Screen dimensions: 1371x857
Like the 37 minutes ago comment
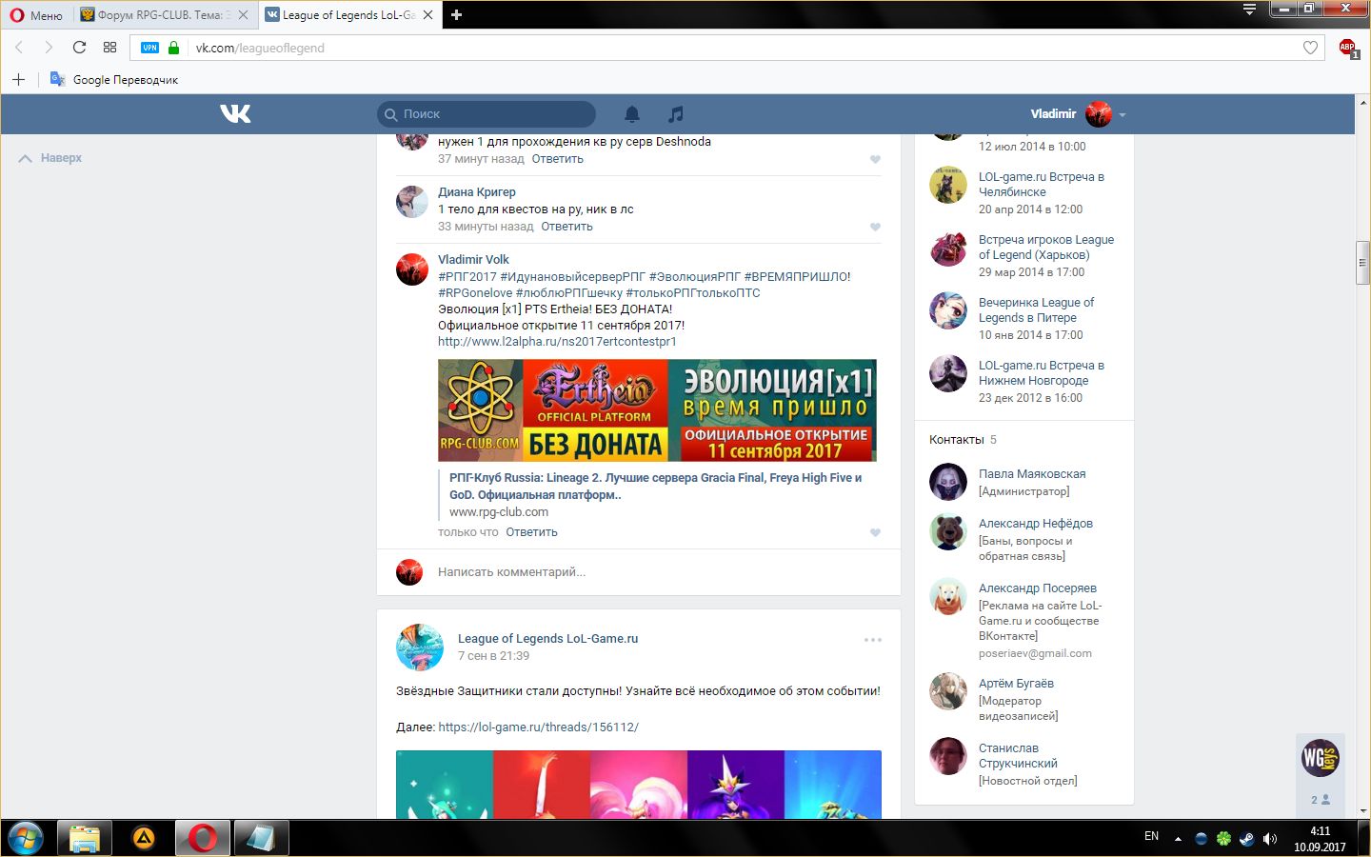(875, 159)
